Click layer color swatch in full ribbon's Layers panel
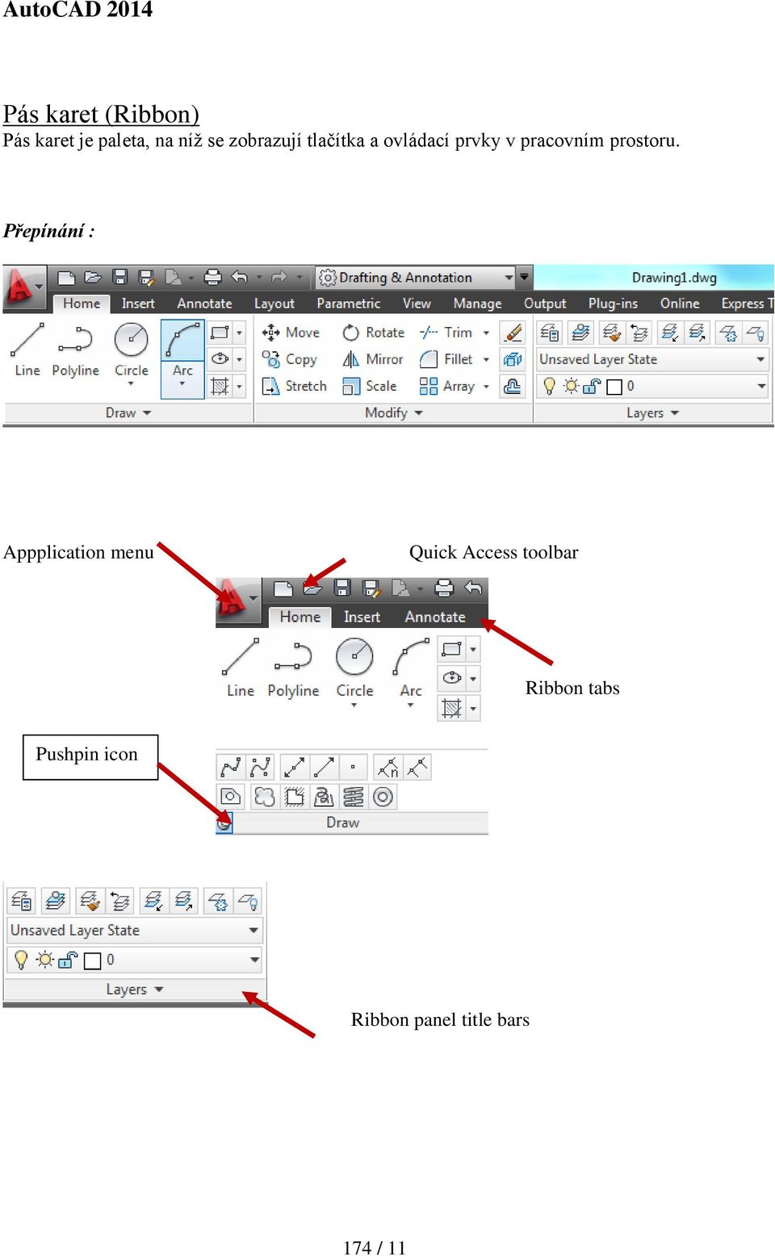Image resolution: width=775 pixels, height=1256 pixels. [x=614, y=387]
